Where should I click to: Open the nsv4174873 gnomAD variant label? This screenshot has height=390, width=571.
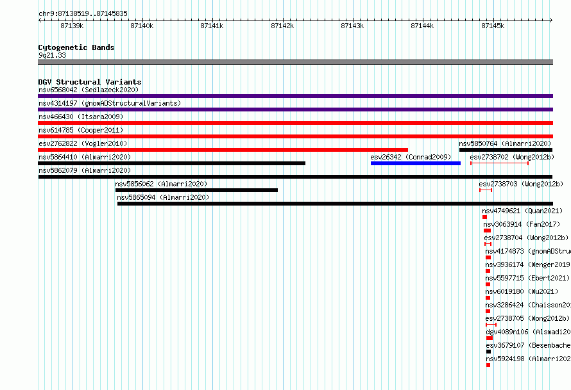528,251
